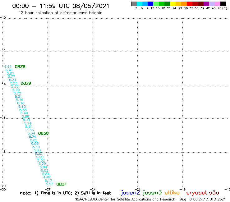Click the black swatch ending the color scale

click(x=223, y=4)
